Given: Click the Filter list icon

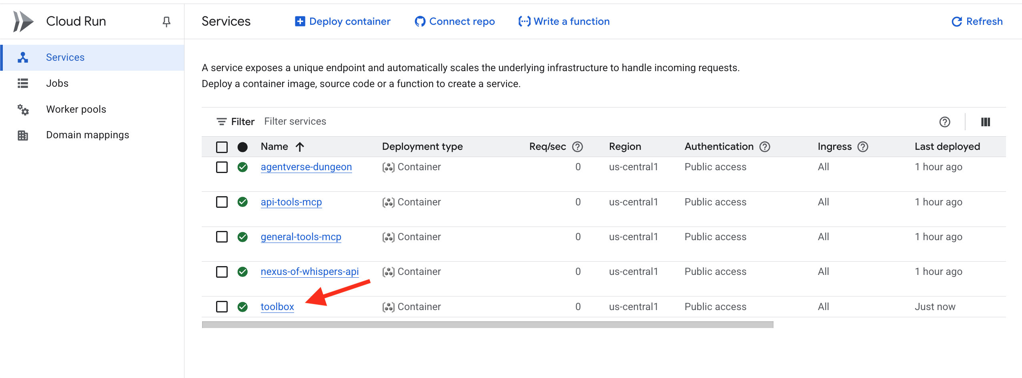Looking at the screenshot, I should [x=221, y=121].
